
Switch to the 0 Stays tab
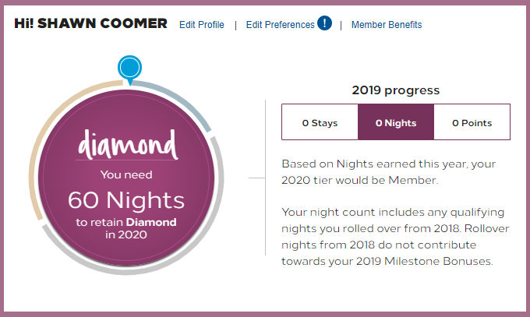pyautogui.click(x=320, y=123)
